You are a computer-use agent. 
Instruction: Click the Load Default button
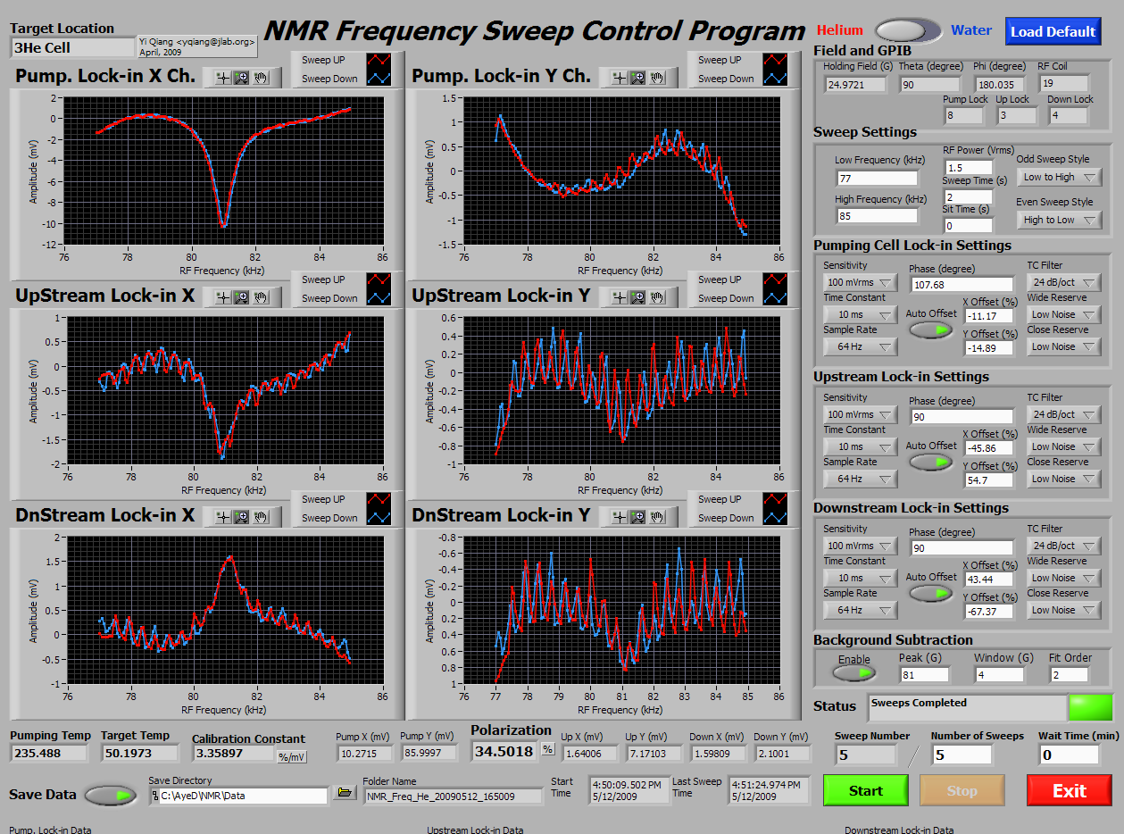1053,31
